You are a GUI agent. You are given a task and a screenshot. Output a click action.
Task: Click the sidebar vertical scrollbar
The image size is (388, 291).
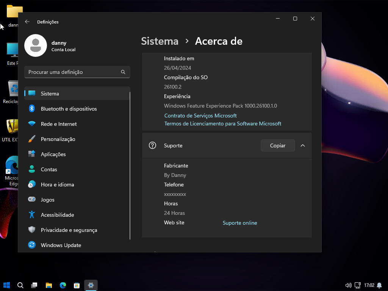130,165
